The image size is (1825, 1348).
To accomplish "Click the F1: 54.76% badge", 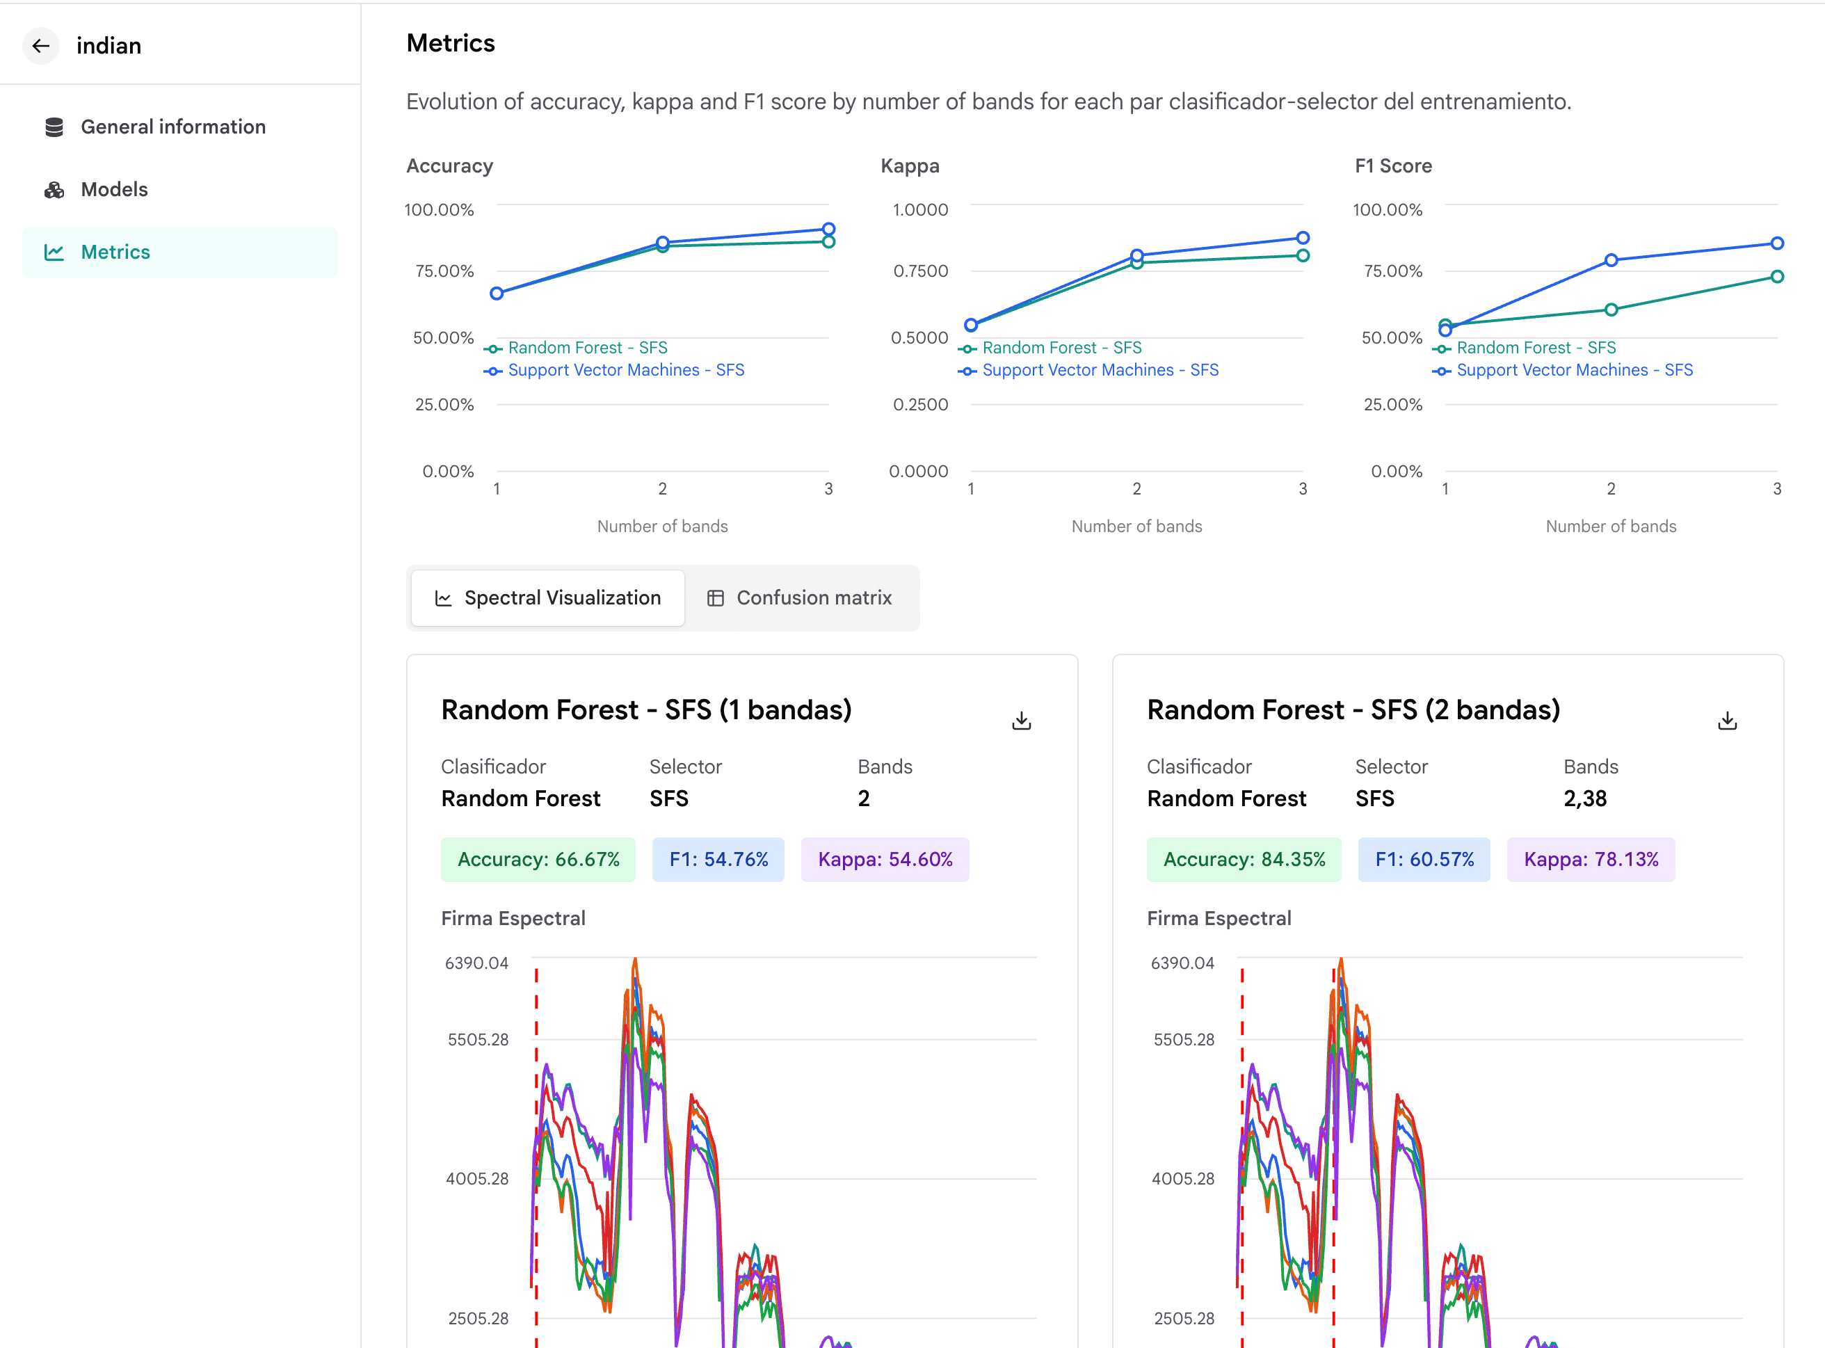I will click(x=718, y=860).
